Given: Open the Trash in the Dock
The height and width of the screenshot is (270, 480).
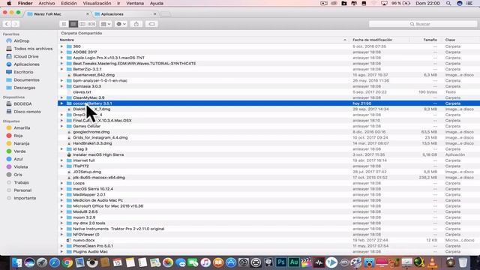Looking at the screenshot, I should (463, 262).
